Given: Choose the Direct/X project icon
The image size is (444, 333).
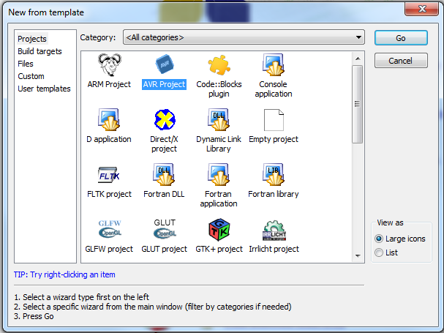Looking at the screenshot, I should click(x=165, y=119).
